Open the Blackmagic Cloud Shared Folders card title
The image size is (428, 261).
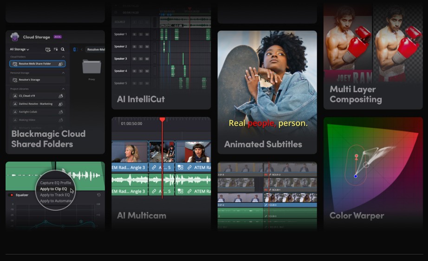coord(48,139)
